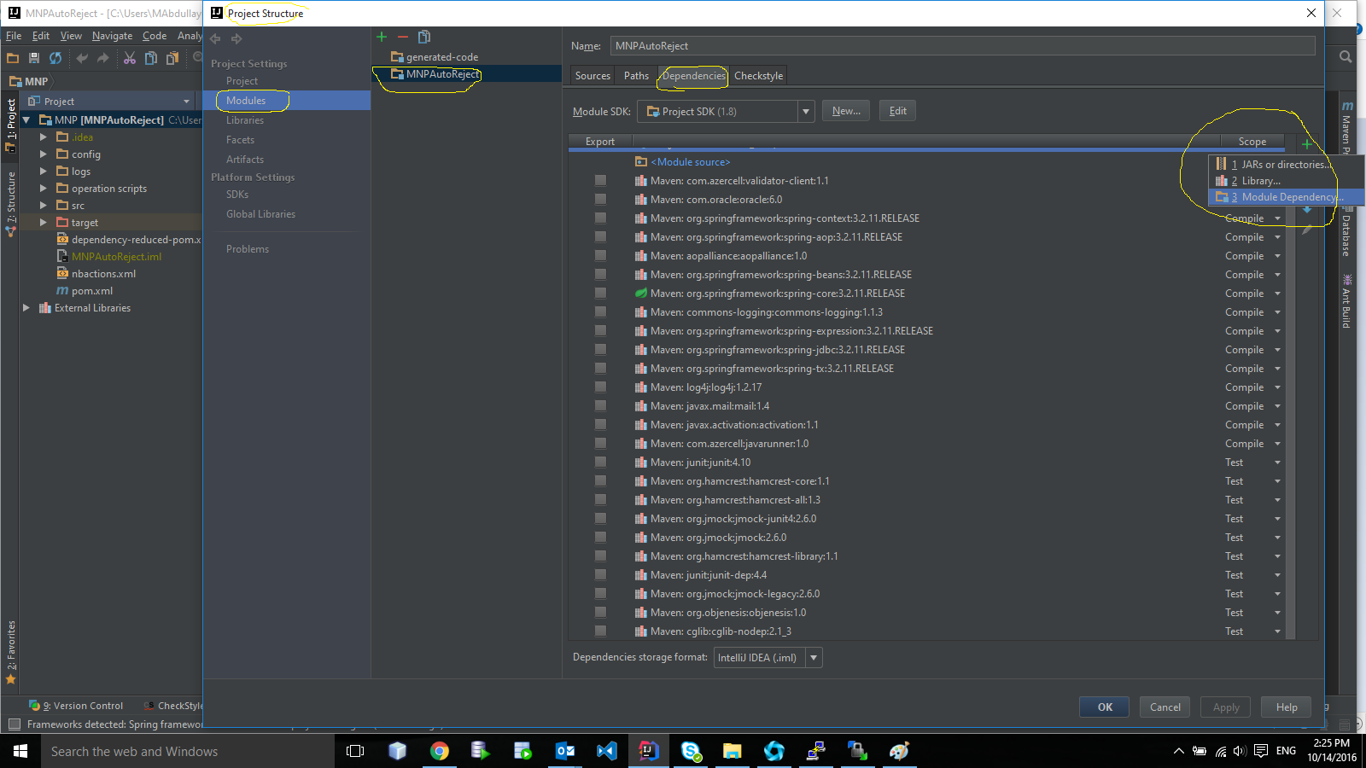Open SDKs under Platform Settings
The image size is (1366, 768).
[237, 195]
